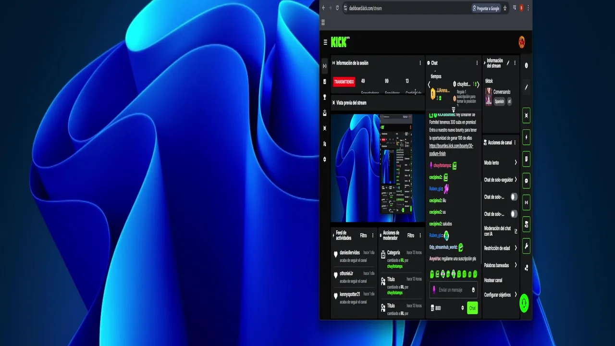Collapse the chat leaderboard with the handle icon
Viewport: 615px width, 346px height.
pos(453,110)
